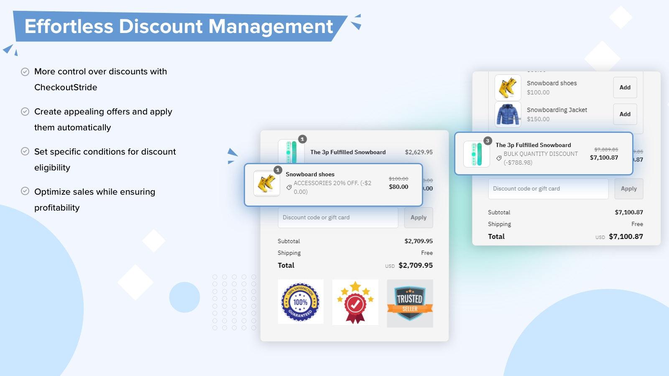Click the checkmark icon beside "Optimize sales"
This screenshot has width=669, height=376.
click(26, 192)
